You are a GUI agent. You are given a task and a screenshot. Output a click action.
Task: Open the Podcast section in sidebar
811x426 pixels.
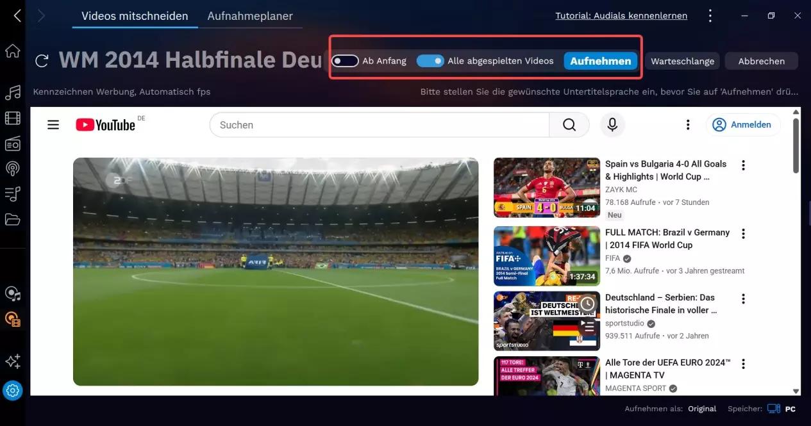click(x=12, y=168)
